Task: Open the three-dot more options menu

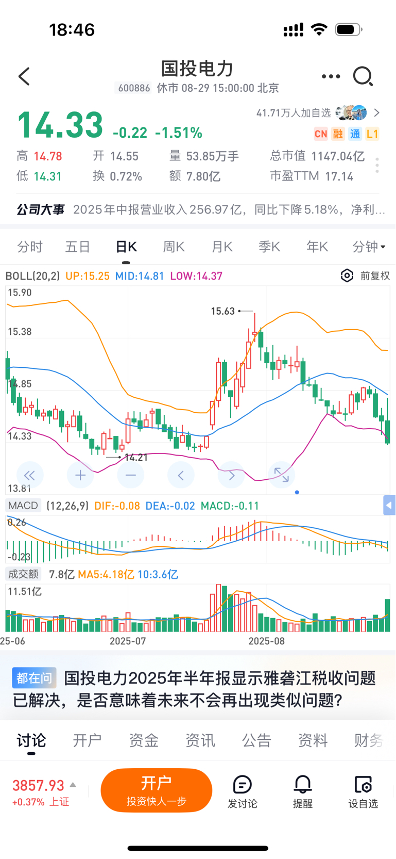Action: click(331, 76)
